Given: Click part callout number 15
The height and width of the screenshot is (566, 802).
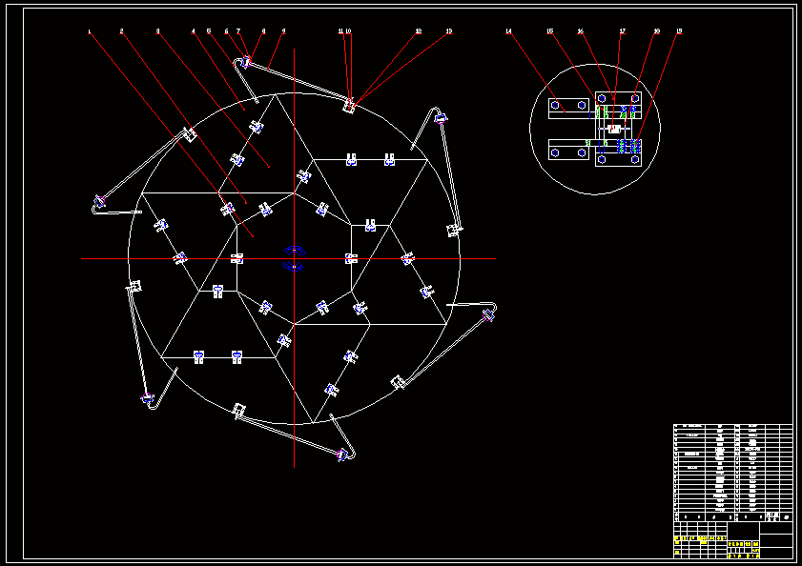Looking at the screenshot, I should pos(550,31).
